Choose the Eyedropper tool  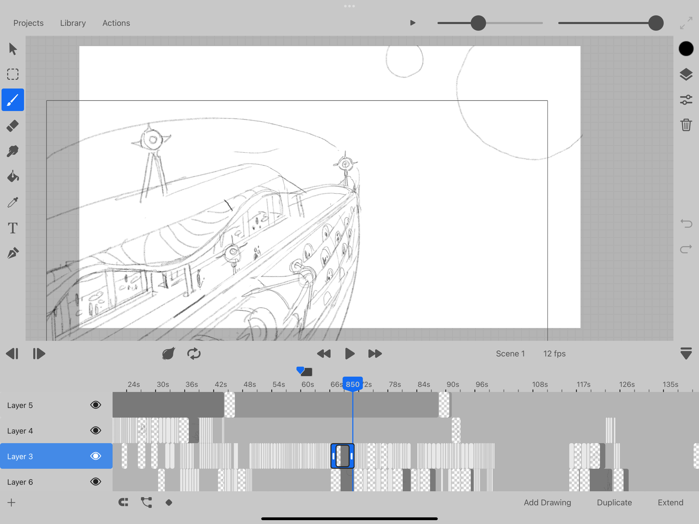13,202
